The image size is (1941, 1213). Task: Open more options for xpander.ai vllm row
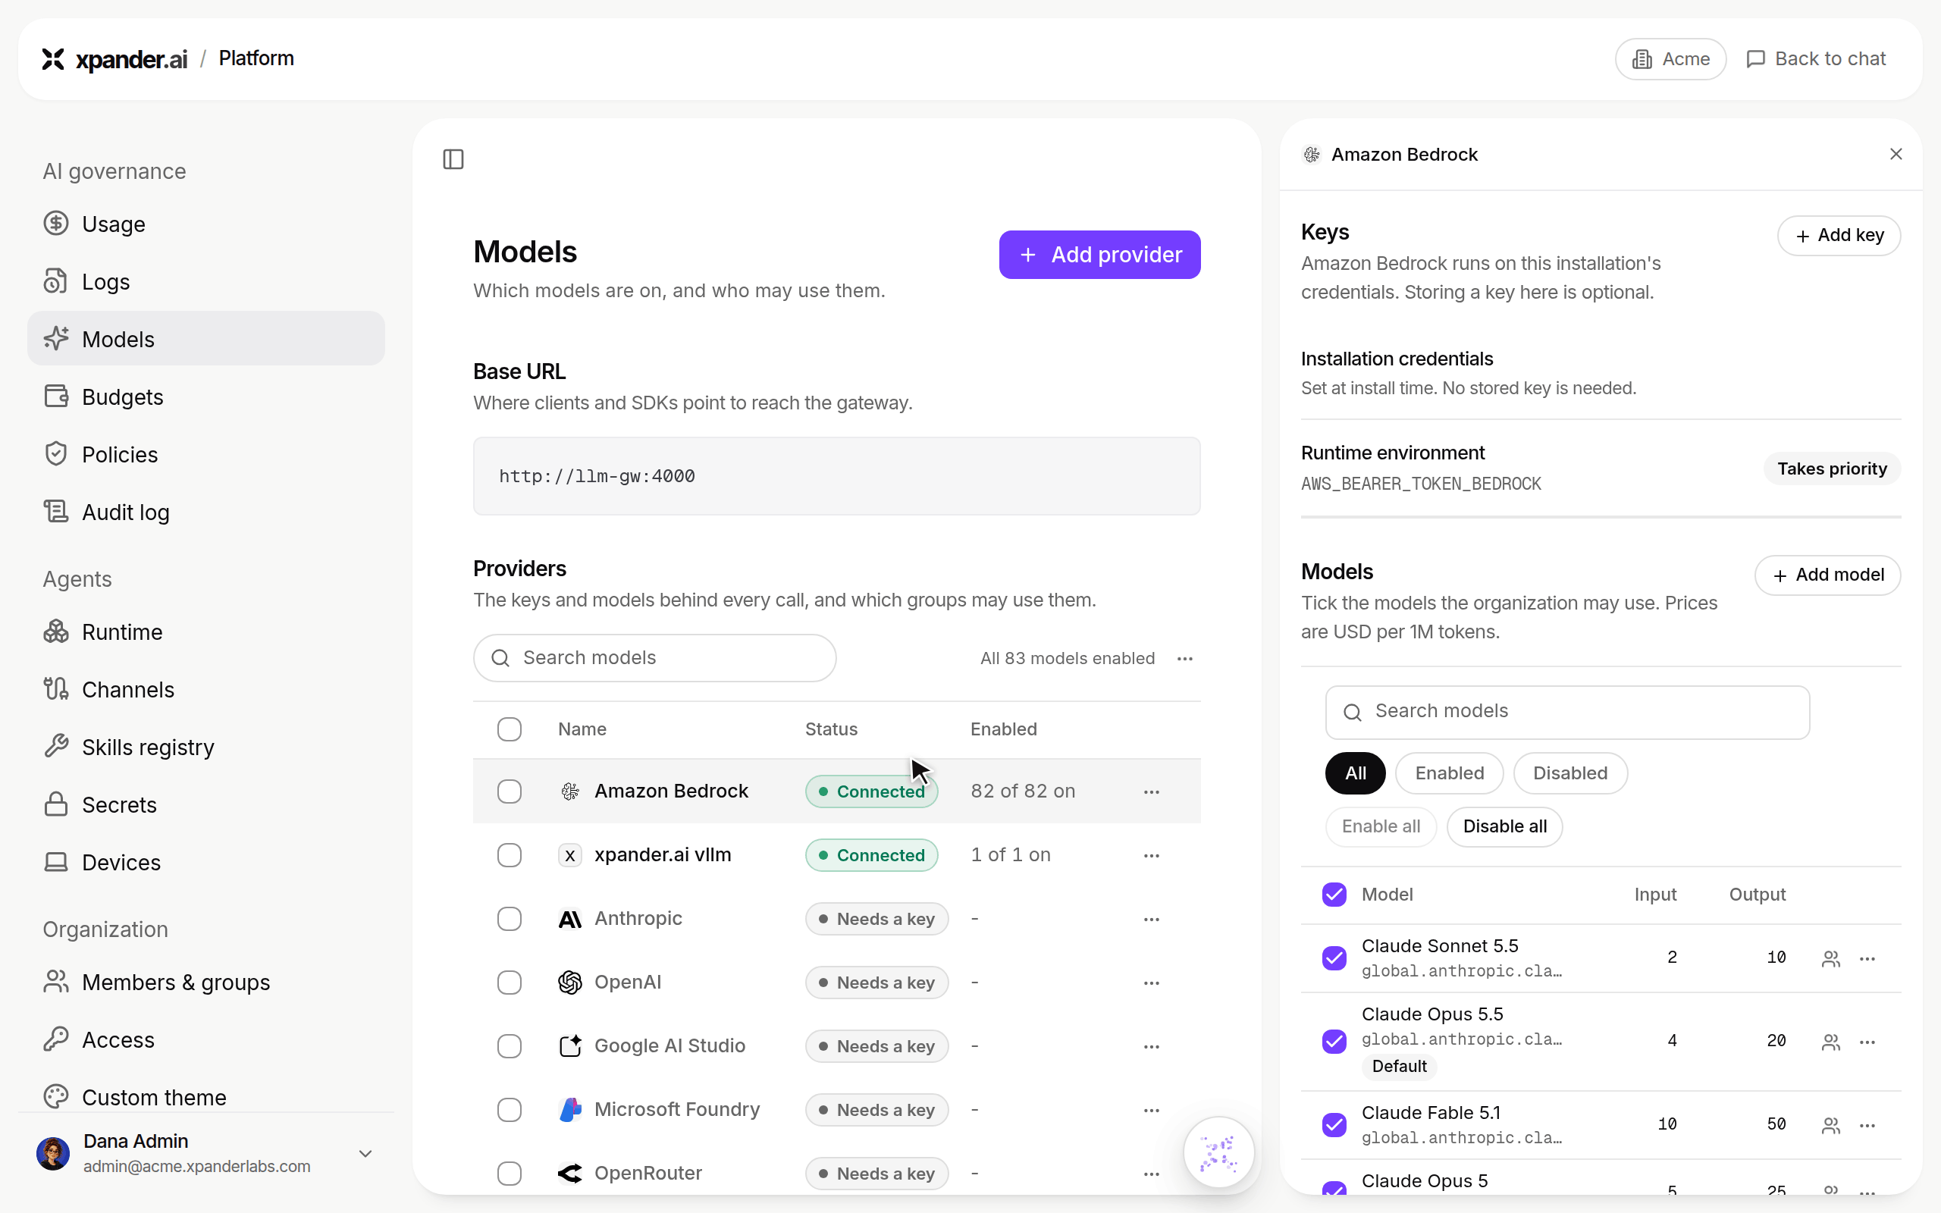click(1152, 855)
